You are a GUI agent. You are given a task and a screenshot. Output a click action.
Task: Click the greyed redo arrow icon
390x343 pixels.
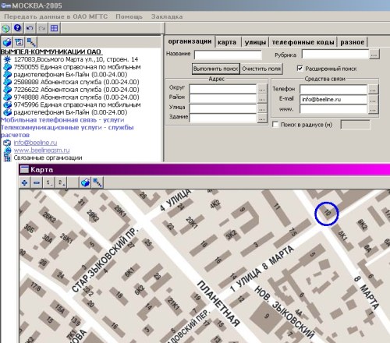(42, 28)
